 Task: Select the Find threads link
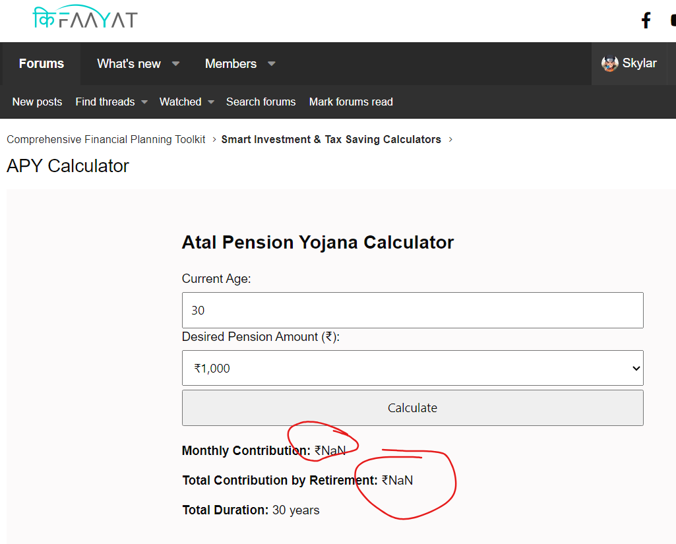(x=105, y=102)
